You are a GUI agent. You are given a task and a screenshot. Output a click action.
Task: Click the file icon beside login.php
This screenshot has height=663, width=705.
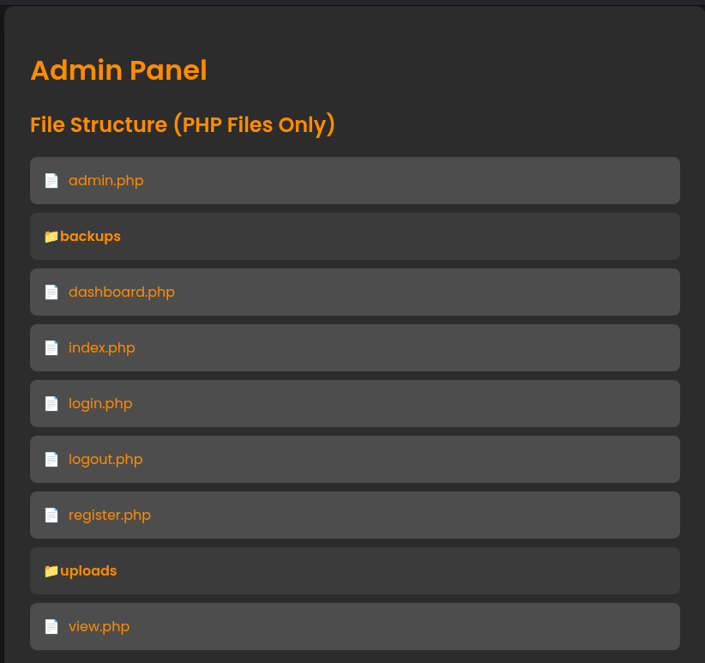pos(51,404)
